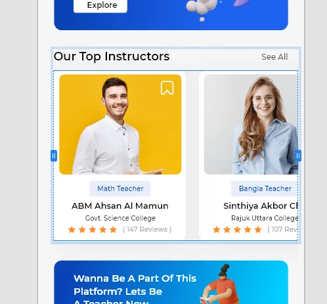This screenshot has width=327, height=304.
Task: Select the Bangla Teacher tag
Action: coord(265,188)
